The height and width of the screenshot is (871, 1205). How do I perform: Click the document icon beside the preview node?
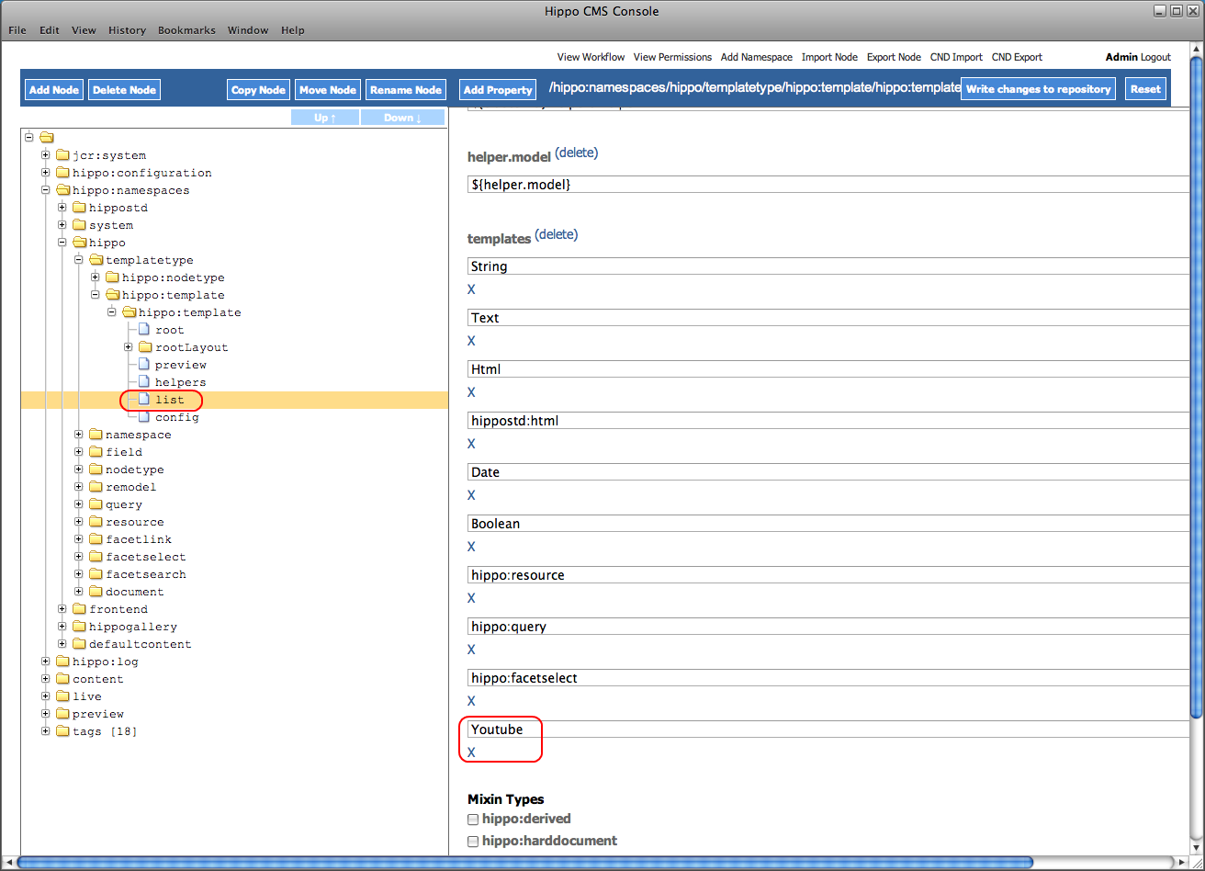coord(143,365)
